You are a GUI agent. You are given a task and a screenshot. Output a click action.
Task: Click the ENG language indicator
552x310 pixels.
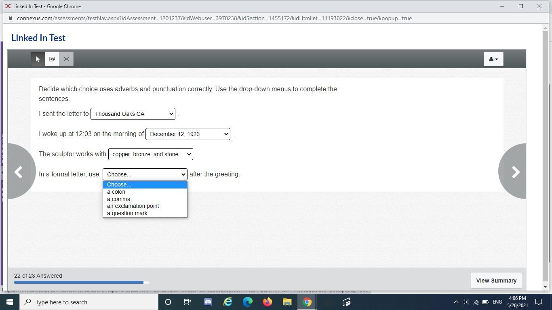497,302
